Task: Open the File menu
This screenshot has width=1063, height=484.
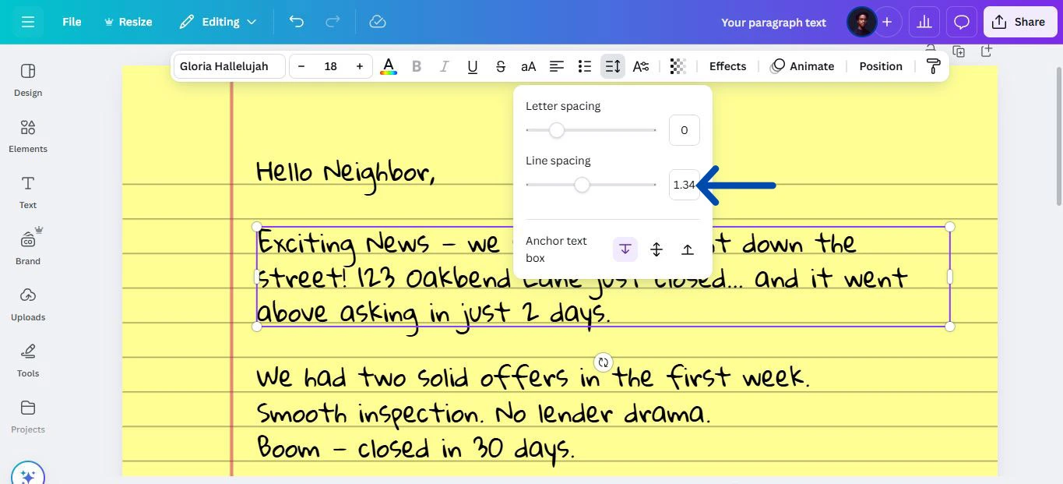Action: click(72, 22)
